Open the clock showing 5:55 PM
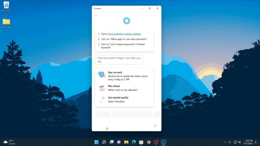The height and width of the screenshot is (146, 260). click(x=248, y=142)
